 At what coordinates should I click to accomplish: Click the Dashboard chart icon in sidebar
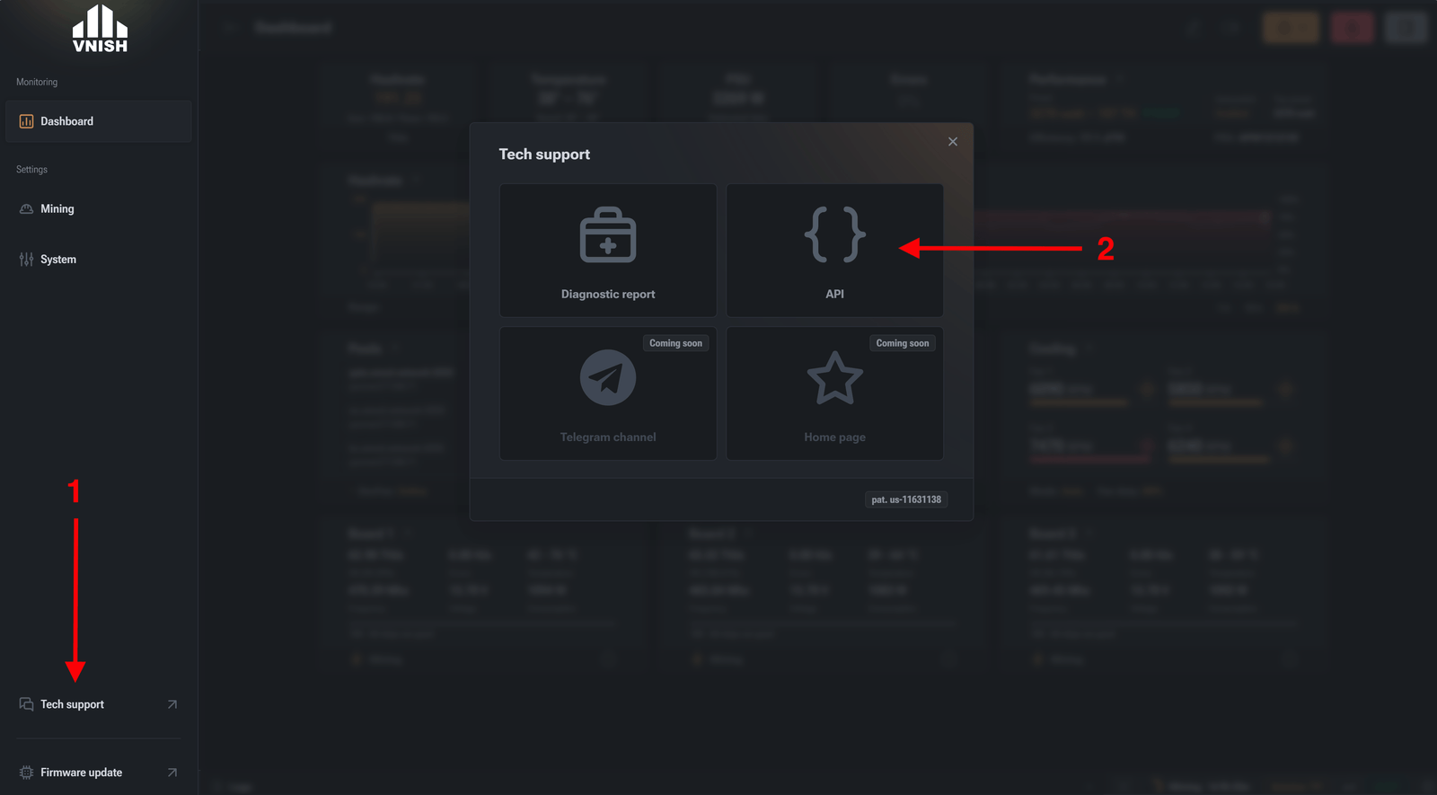point(26,121)
